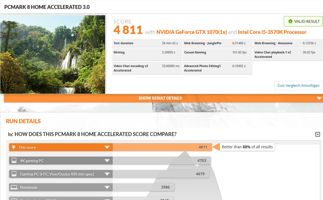The height and width of the screenshot is (200, 323).
Task: Click the trophy icon beside This score
Action: tap(13, 147)
